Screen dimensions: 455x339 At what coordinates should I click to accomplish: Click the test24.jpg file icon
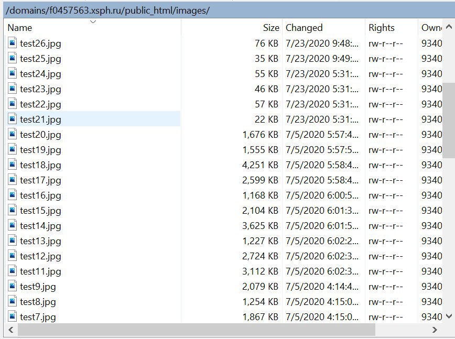(12, 73)
